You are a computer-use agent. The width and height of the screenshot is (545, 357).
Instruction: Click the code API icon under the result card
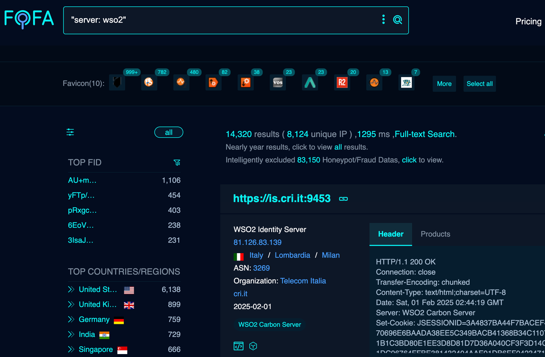(x=238, y=346)
